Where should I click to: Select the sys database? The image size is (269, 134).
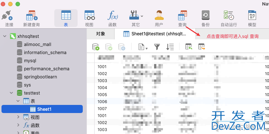27,85
